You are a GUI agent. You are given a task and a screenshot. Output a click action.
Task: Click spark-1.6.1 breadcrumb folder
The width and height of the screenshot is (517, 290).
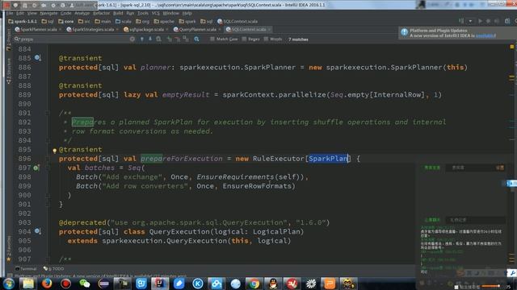(x=23, y=22)
